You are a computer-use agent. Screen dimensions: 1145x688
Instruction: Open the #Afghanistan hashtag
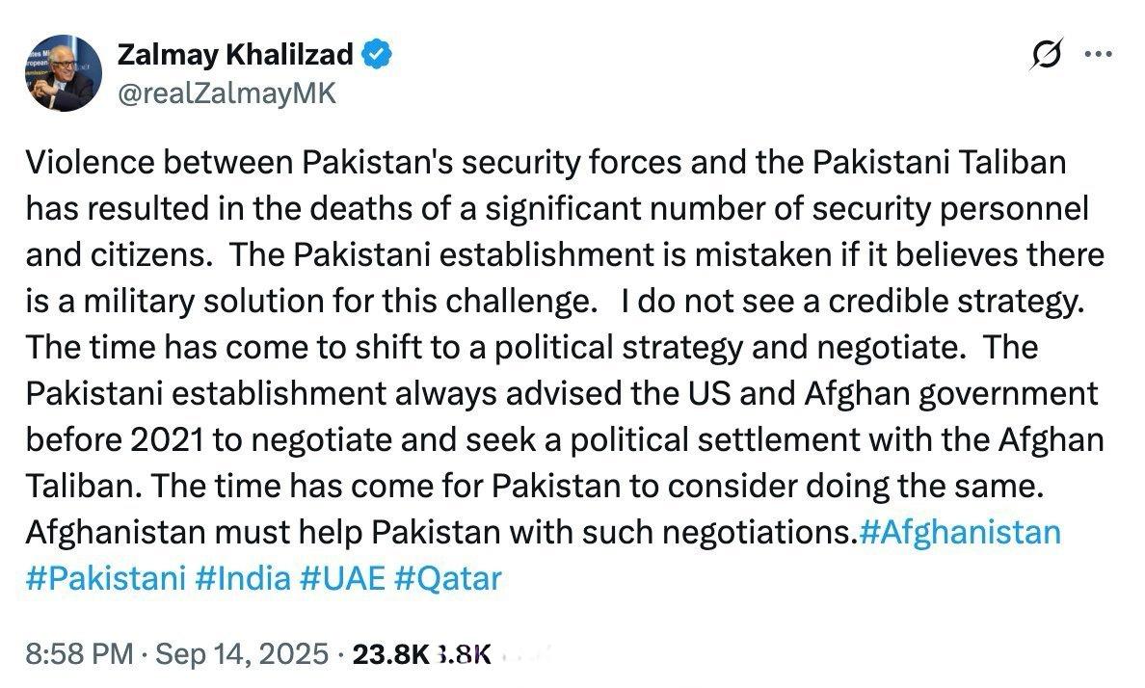tap(960, 532)
